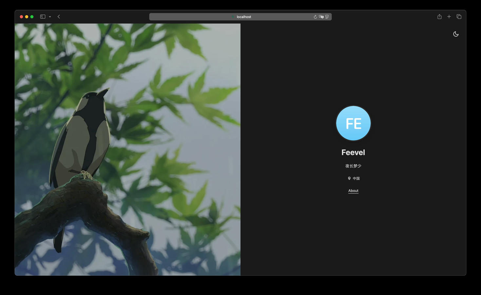Reload the localhost page

(315, 17)
